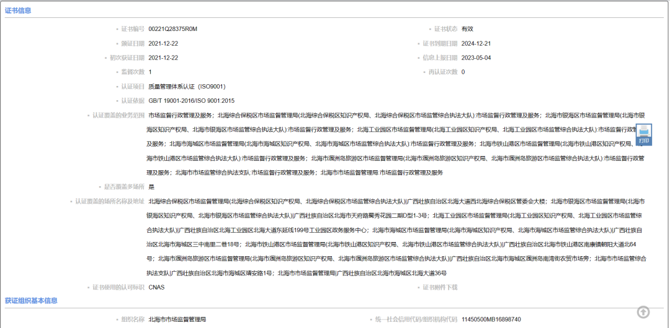Click the 获证组织基本信息 section heading
670x328 pixels.
pos(31,301)
